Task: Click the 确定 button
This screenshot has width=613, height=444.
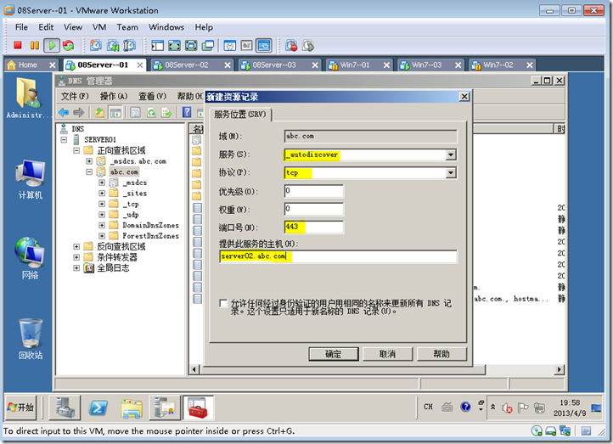Action: pyautogui.click(x=333, y=354)
